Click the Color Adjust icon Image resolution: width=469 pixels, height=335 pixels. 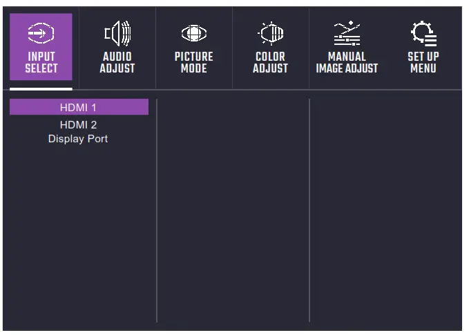pos(270,32)
